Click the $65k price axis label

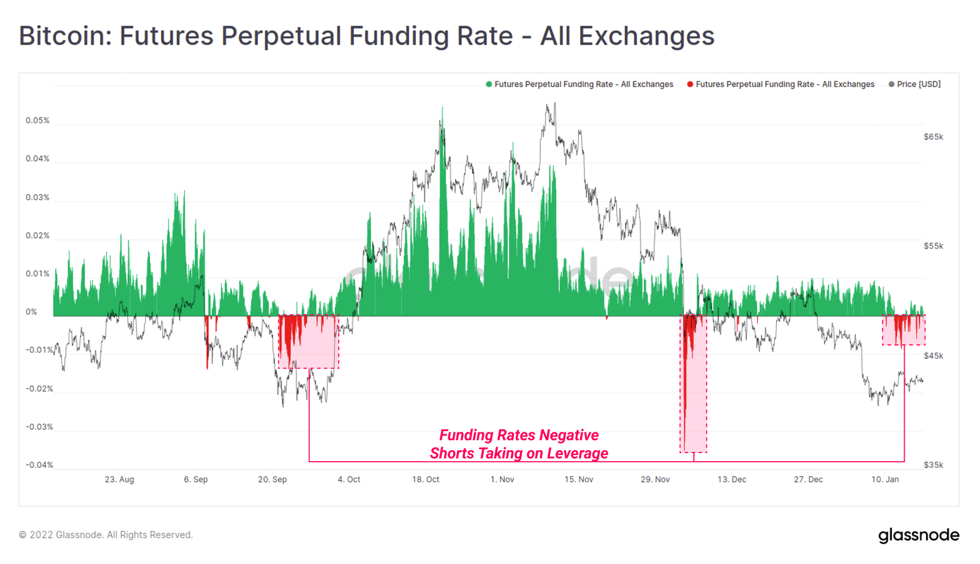[x=933, y=137]
